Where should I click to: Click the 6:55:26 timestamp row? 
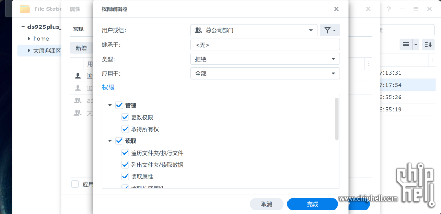[x=408, y=97]
